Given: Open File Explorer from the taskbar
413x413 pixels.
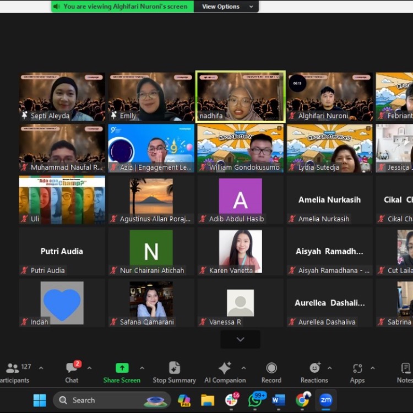Looking at the screenshot, I should [x=208, y=400].
